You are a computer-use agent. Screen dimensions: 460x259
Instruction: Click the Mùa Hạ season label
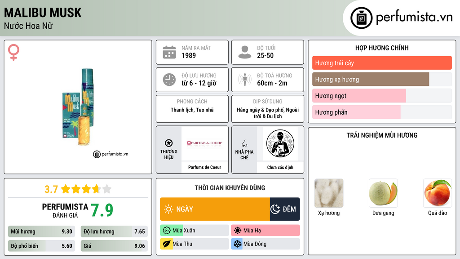tap(252, 231)
